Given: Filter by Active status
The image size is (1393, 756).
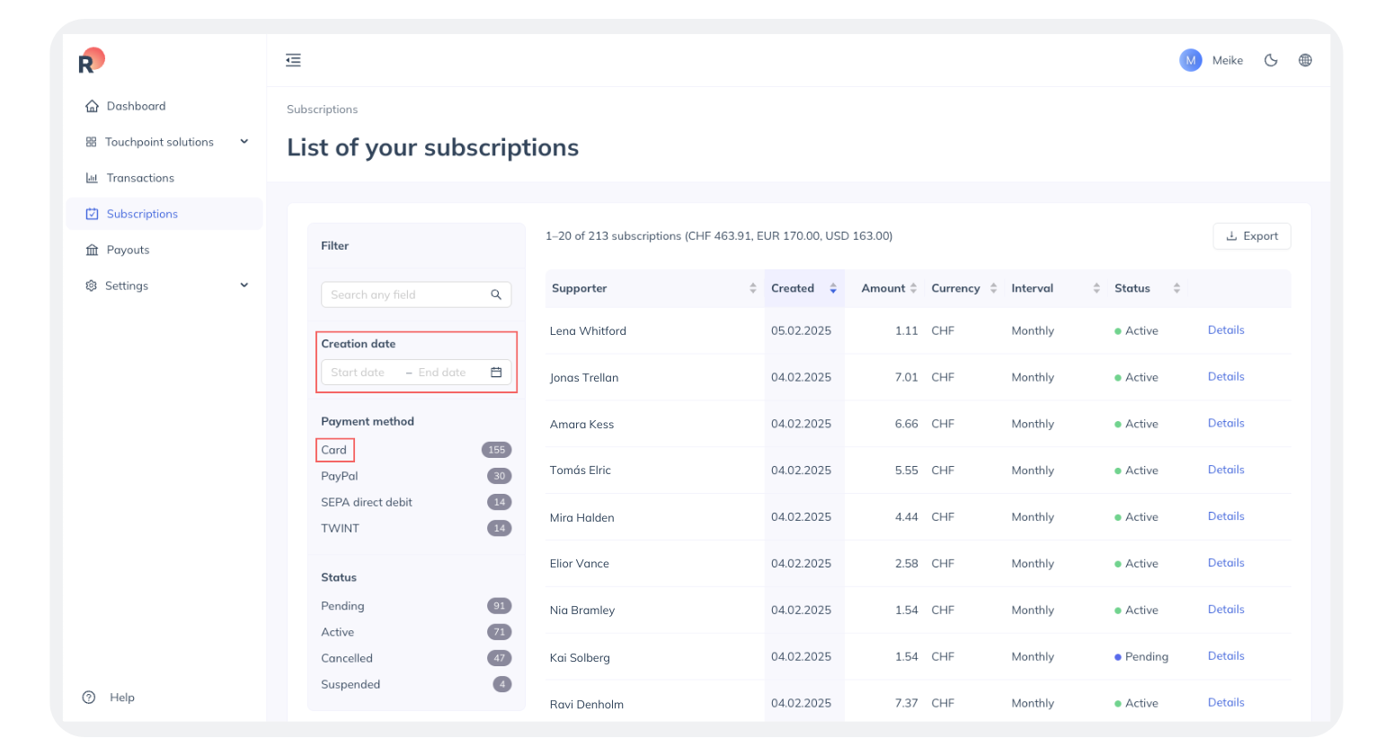Looking at the screenshot, I should click(338, 632).
